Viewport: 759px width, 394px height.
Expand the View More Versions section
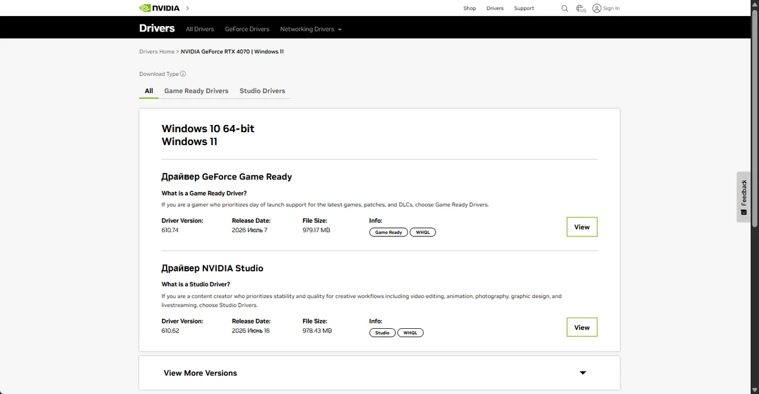379,373
